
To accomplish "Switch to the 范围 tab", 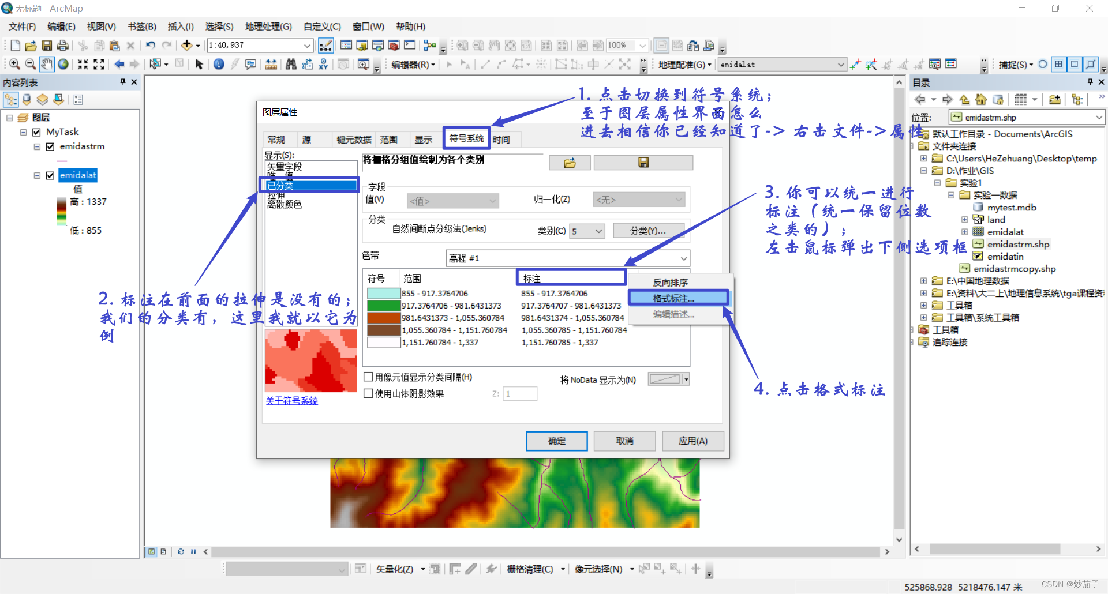I will [x=388, y=140].
